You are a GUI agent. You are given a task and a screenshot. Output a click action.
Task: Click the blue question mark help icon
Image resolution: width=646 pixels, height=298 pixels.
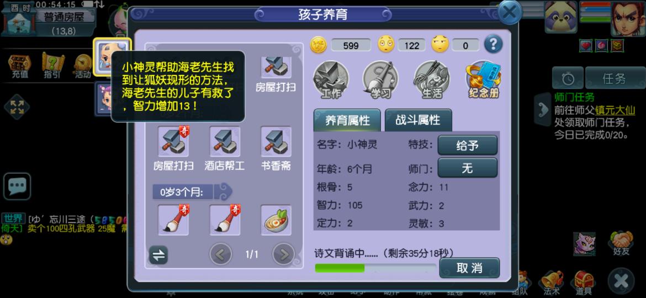[x=493, y=44]
